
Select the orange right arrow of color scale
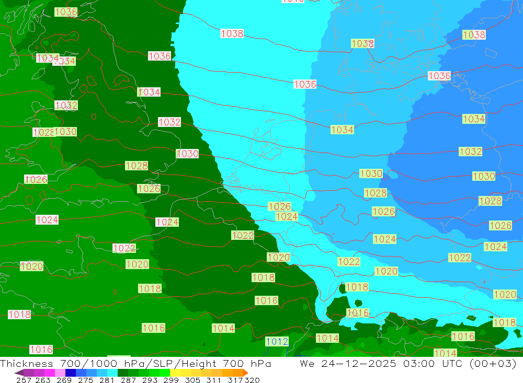point(246,373)
